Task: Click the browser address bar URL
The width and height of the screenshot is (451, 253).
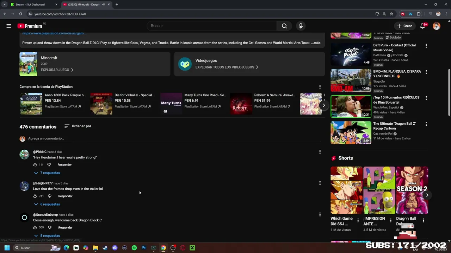Action: pos(60,14)
